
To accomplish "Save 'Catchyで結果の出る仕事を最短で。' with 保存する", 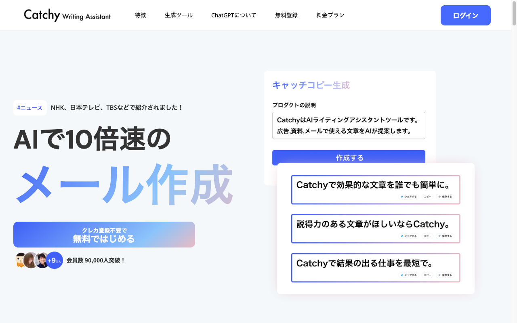I will click(x=445, y=275).
